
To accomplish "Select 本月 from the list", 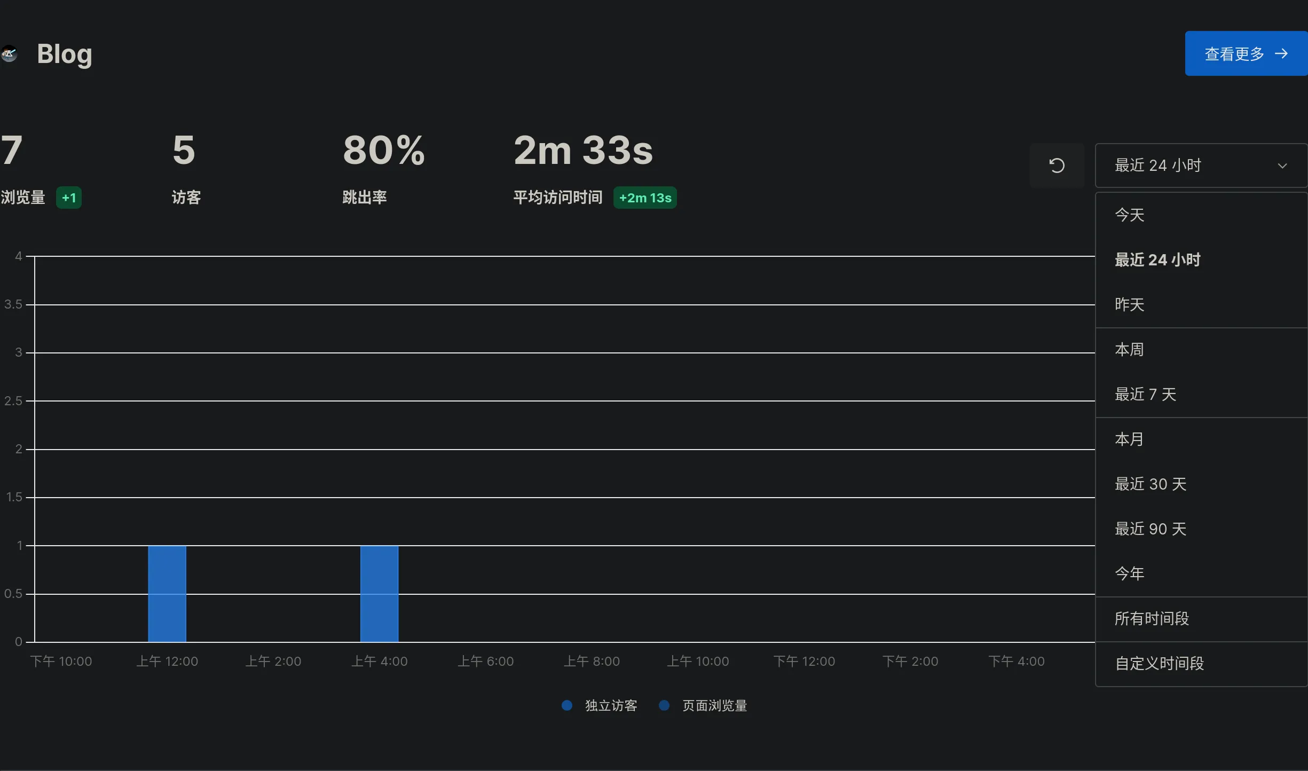I will click(1130, 439).
